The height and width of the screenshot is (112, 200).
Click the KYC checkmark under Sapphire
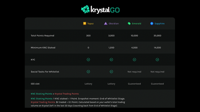[157, 59]
